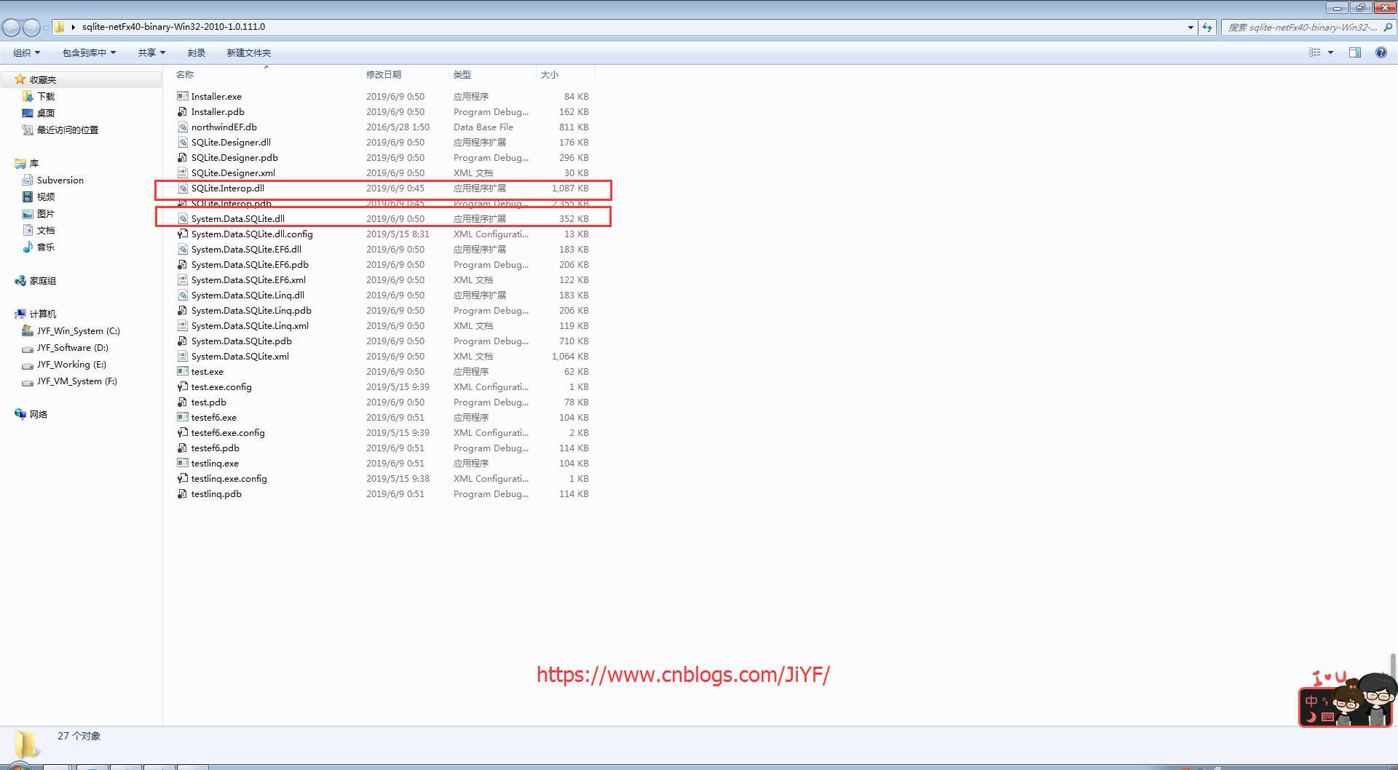Select the file name test.exe.config
Screen dimensions: 1398x770
click(221, 386)
